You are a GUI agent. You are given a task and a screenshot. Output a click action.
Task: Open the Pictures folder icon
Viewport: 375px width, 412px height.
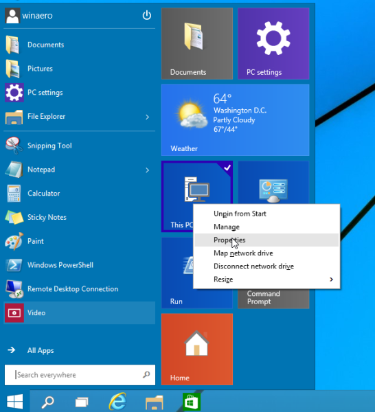click(x=12, y=69)
